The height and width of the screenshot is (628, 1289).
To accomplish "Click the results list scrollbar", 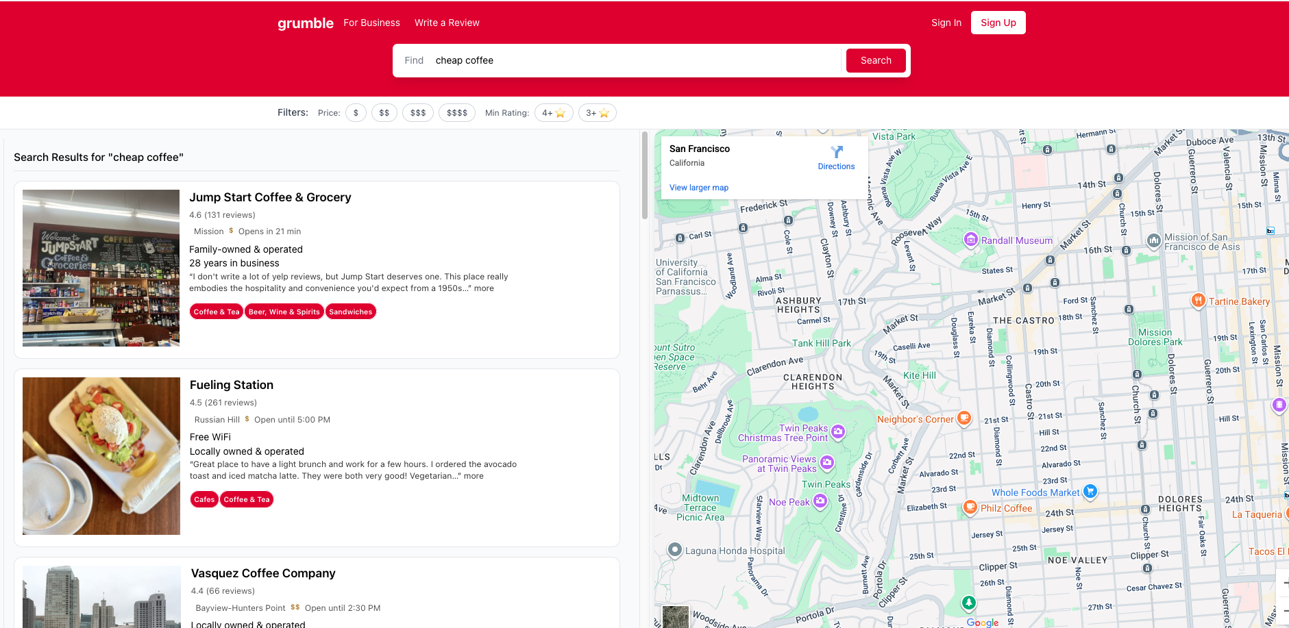I will [645, 175].
